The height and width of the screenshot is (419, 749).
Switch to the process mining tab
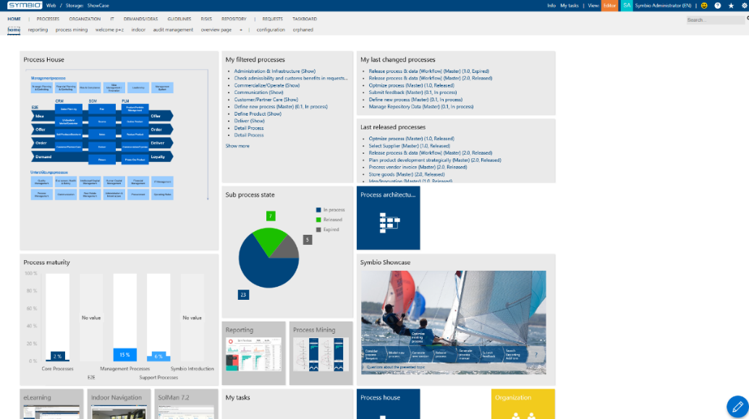72,30
